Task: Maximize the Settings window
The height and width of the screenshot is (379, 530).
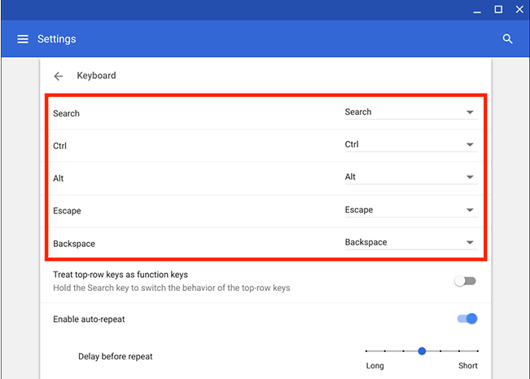Action: point(498,10)
